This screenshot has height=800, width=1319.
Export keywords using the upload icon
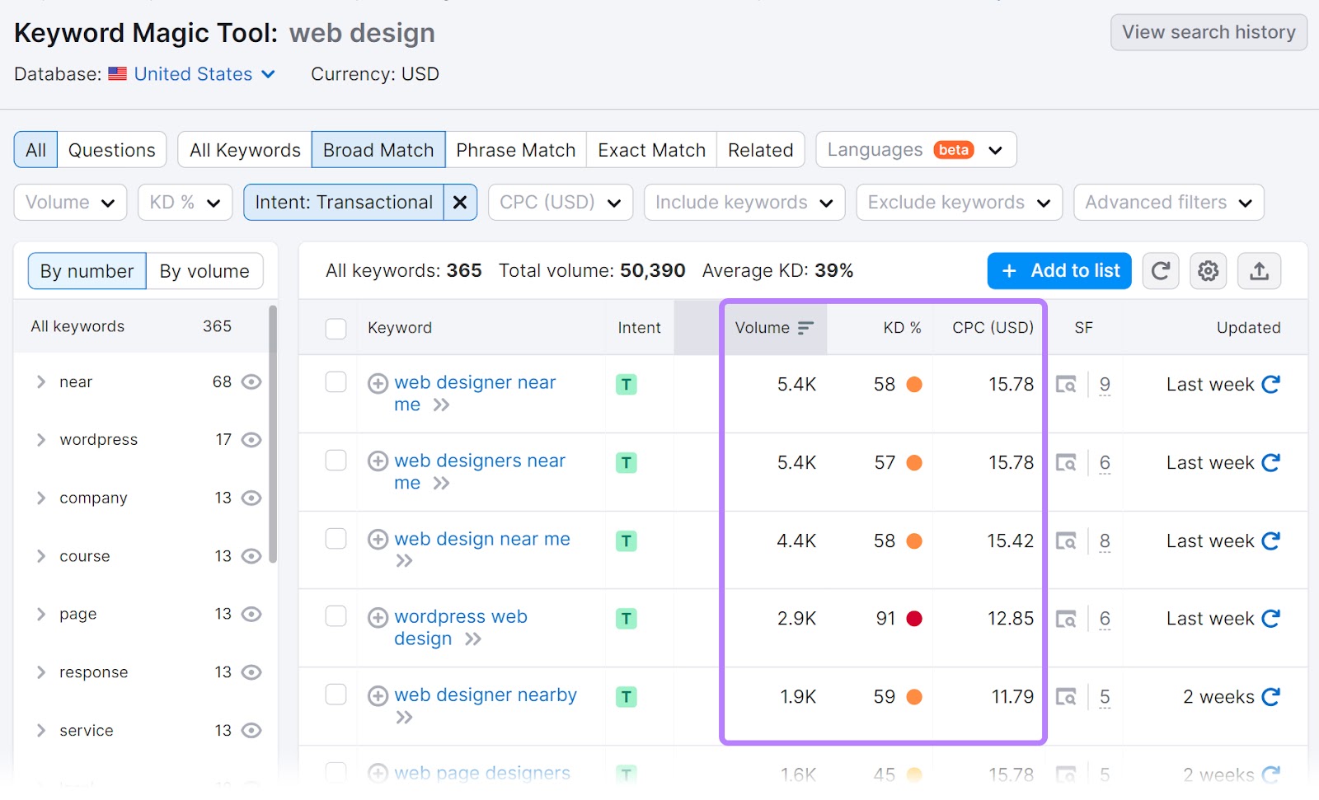coord(1259,270)
